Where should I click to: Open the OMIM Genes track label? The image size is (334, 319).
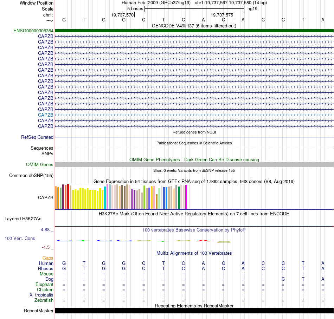tap(40, 164)
